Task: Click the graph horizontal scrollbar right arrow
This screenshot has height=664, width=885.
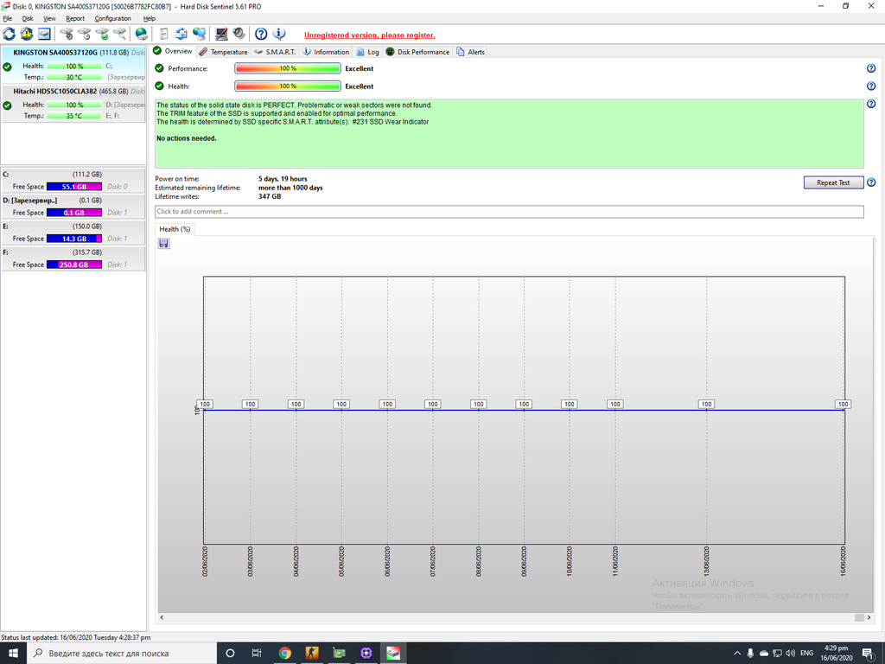Action: 869,617
